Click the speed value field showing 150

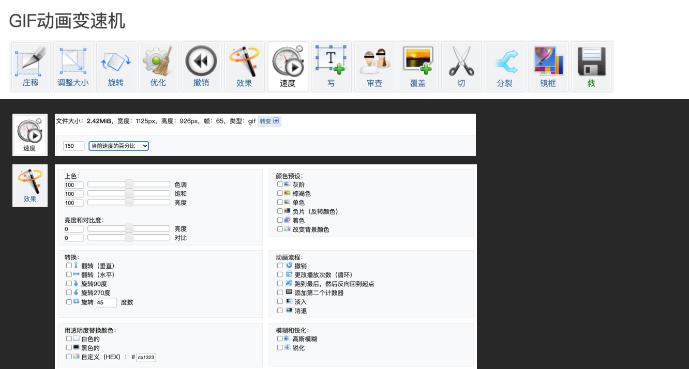(73, 146)
